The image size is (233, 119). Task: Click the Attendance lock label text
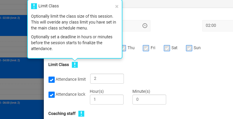[70, 95]
